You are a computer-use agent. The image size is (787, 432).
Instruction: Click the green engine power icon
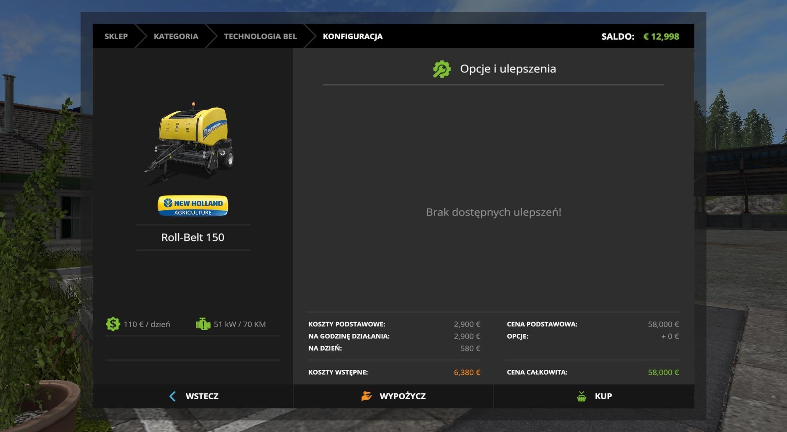click(x=203, y=324)
